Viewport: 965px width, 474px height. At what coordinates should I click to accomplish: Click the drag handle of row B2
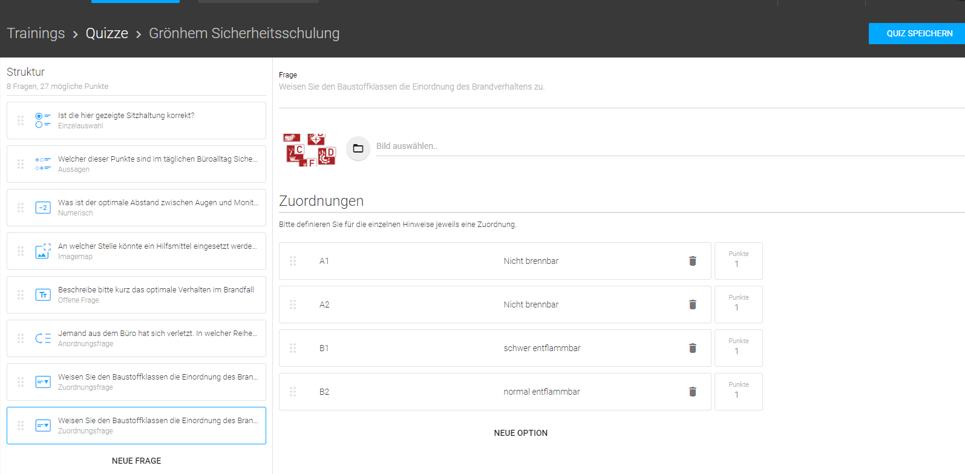[293, 392]
